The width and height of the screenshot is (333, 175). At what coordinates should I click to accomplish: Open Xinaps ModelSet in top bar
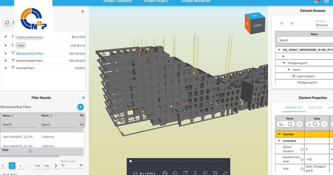(x=196, y=1)
